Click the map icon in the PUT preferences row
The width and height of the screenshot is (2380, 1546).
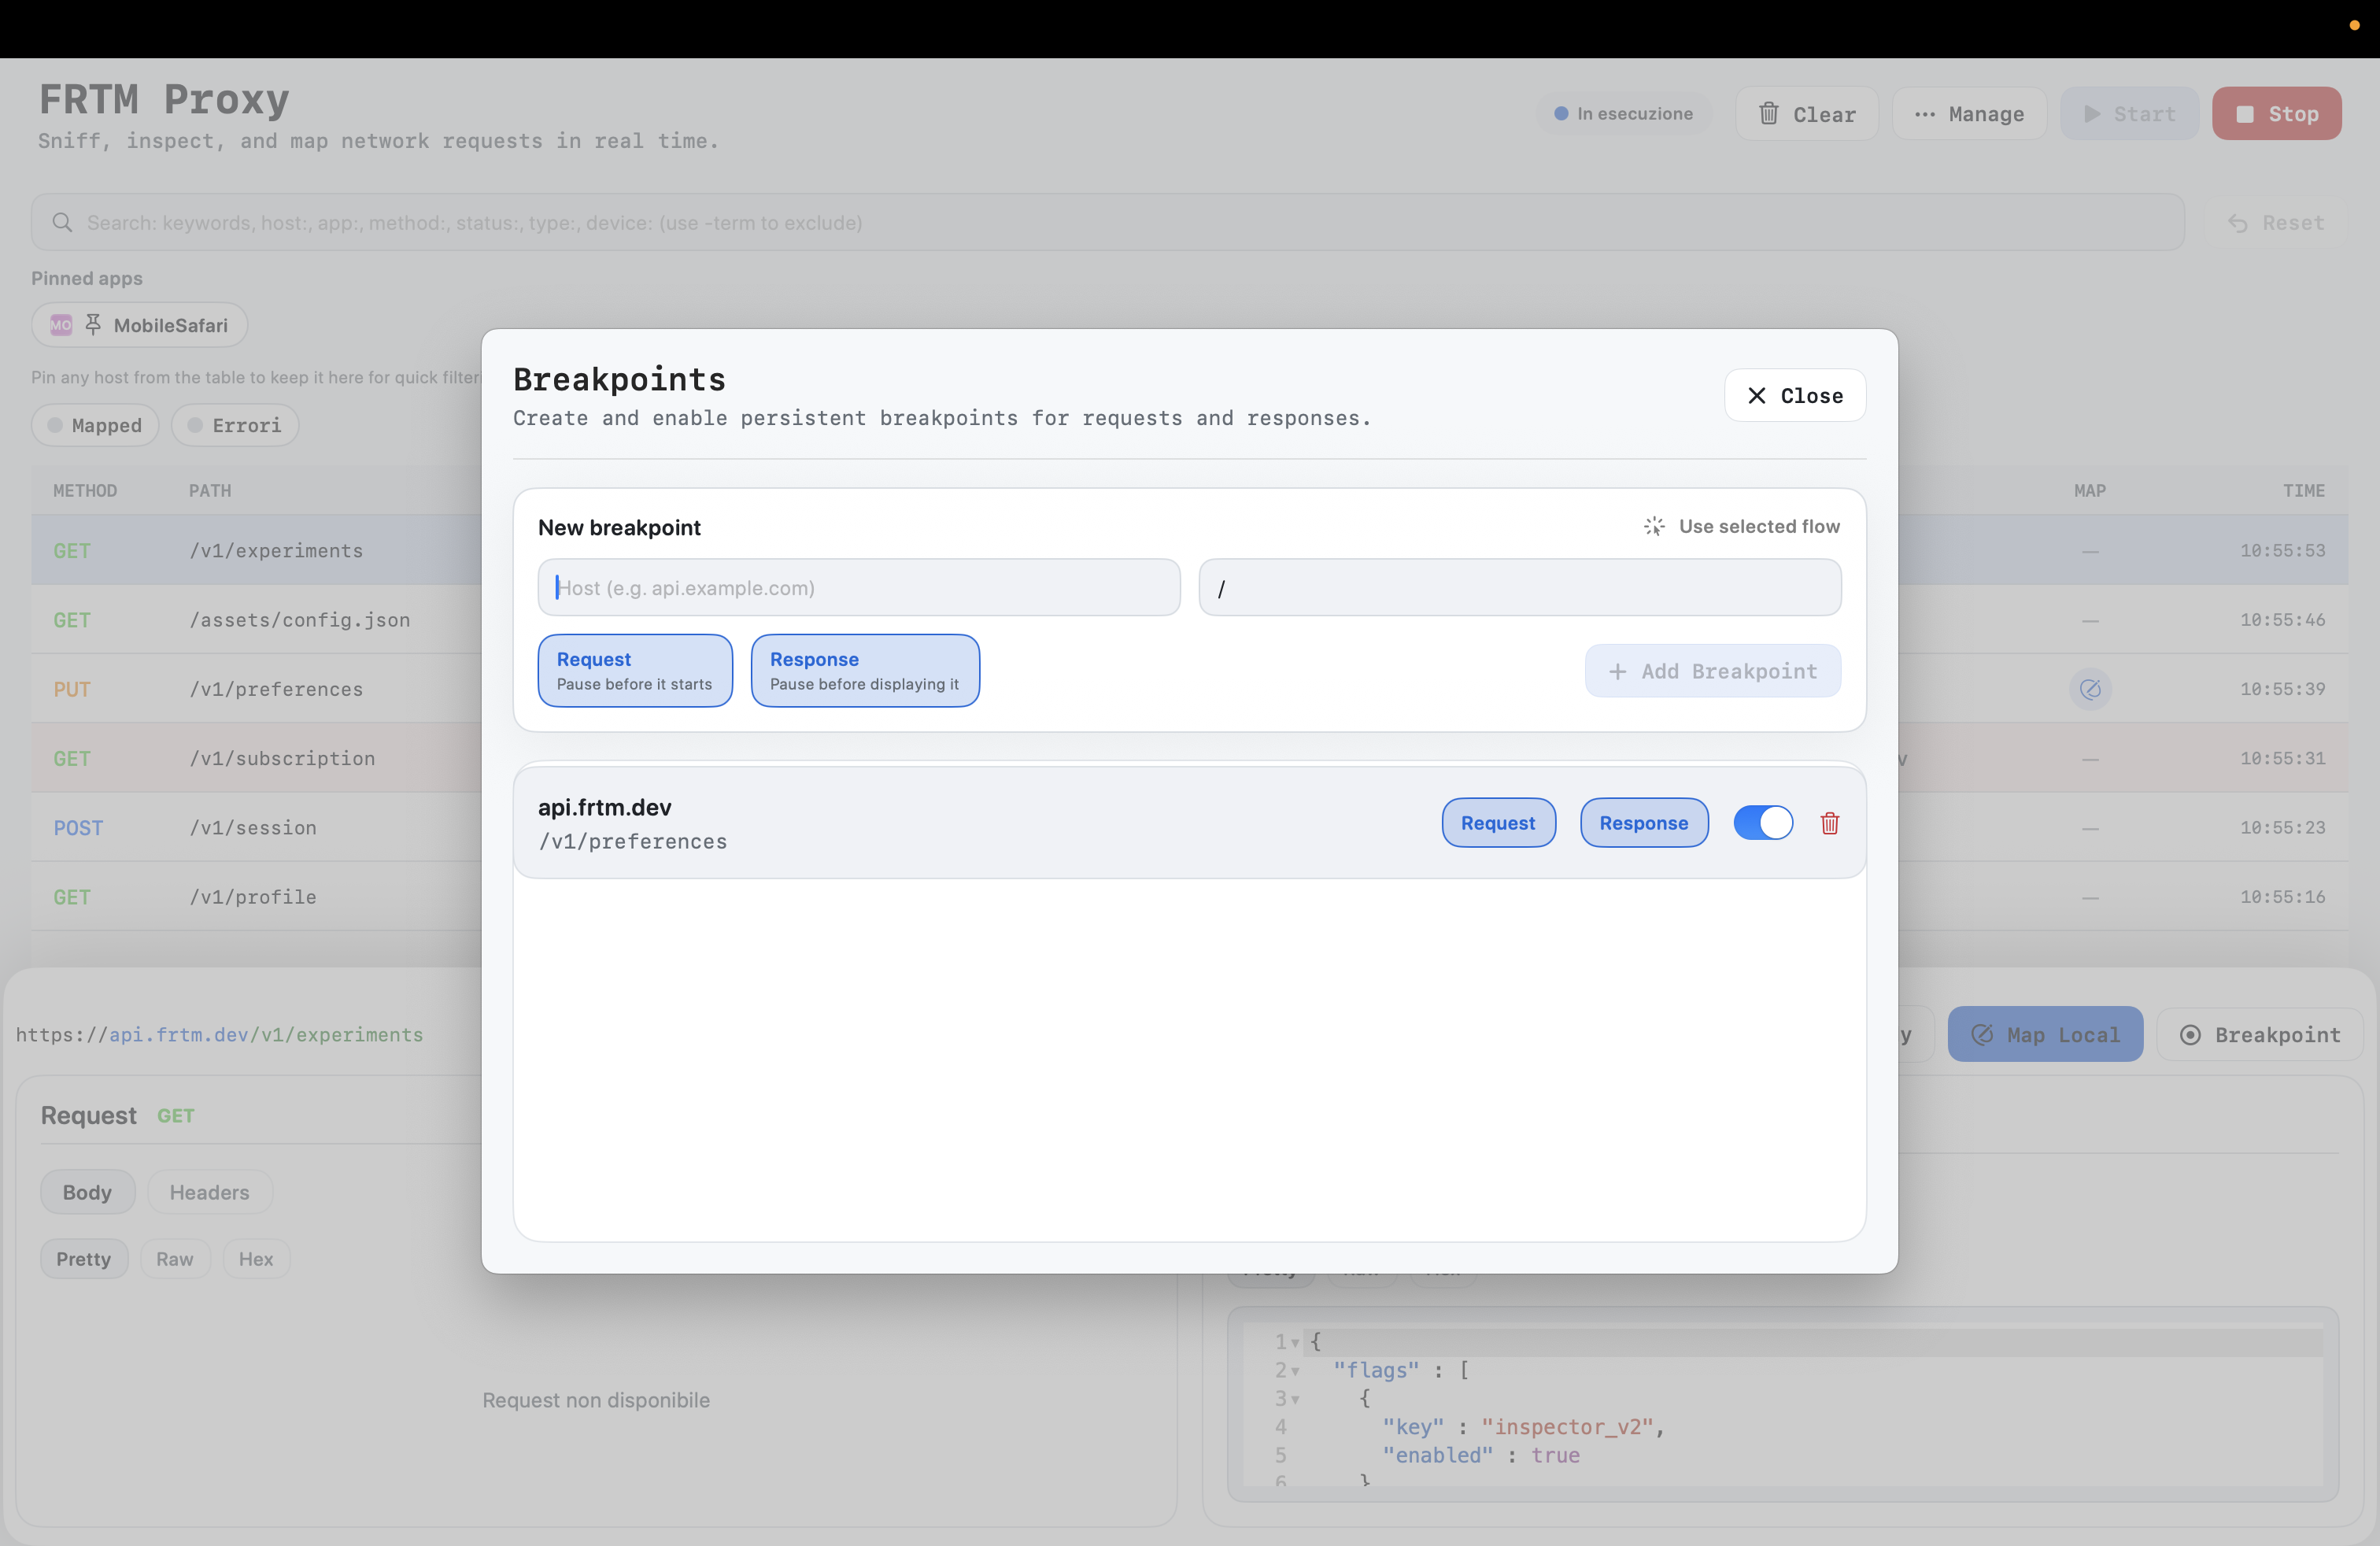pyautogui.click(x=2089, y=689)
